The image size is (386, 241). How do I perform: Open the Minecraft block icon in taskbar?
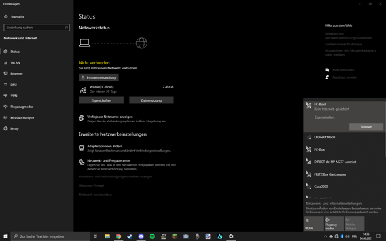[175, 236]
